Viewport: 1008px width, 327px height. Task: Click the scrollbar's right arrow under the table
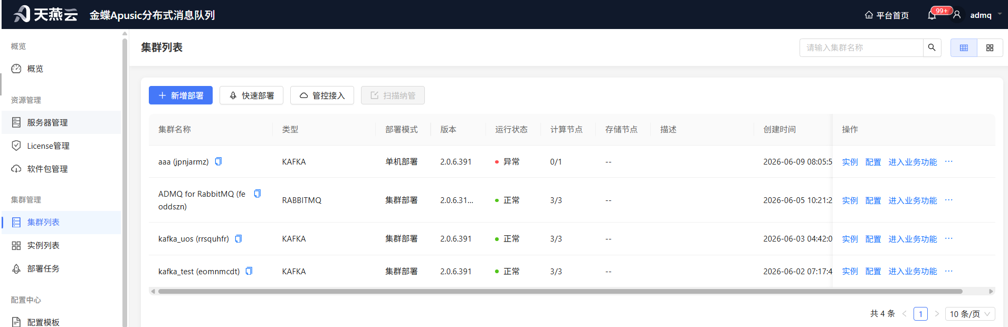(x=991, y=291)
